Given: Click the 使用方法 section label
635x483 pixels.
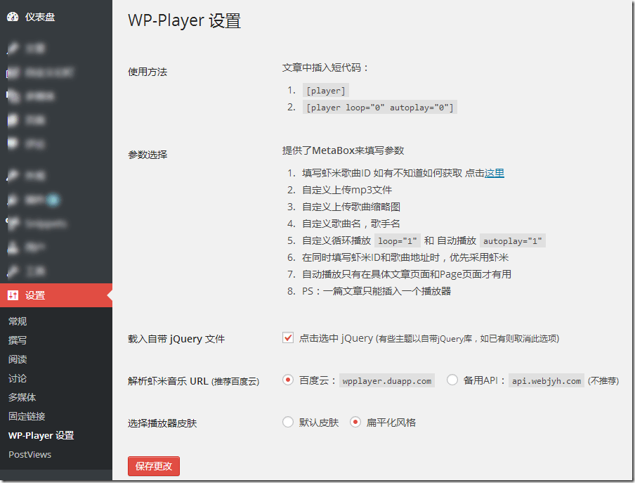Looking at the screenshot, I should (x=148, y=72).
